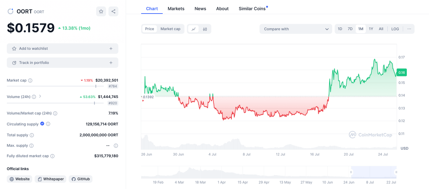Click the OORT coin logo icon
This screenshot has width=429, height=189.
pyautogui.click(x=10, y=11)
